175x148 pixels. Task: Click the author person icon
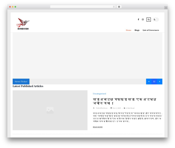pyautogui.click(x=94, y=108)
